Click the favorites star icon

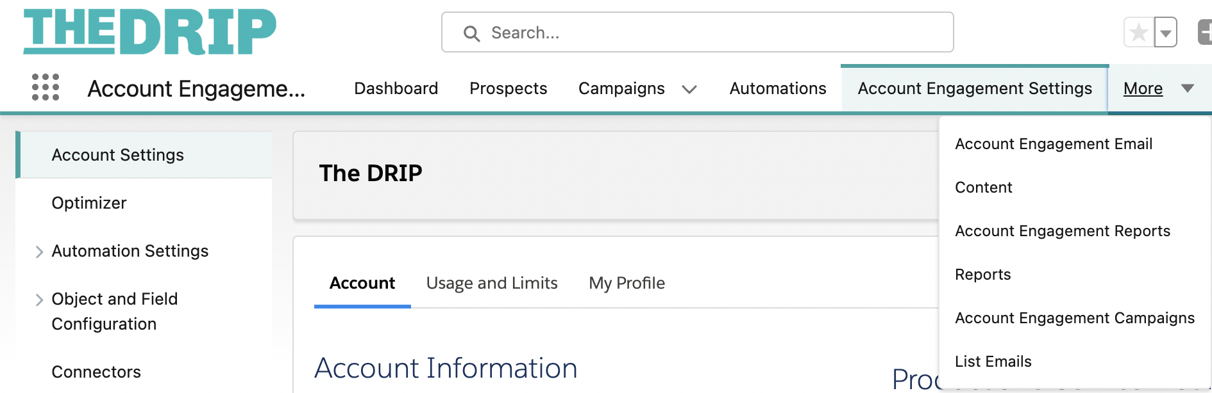click(1139, 32)
